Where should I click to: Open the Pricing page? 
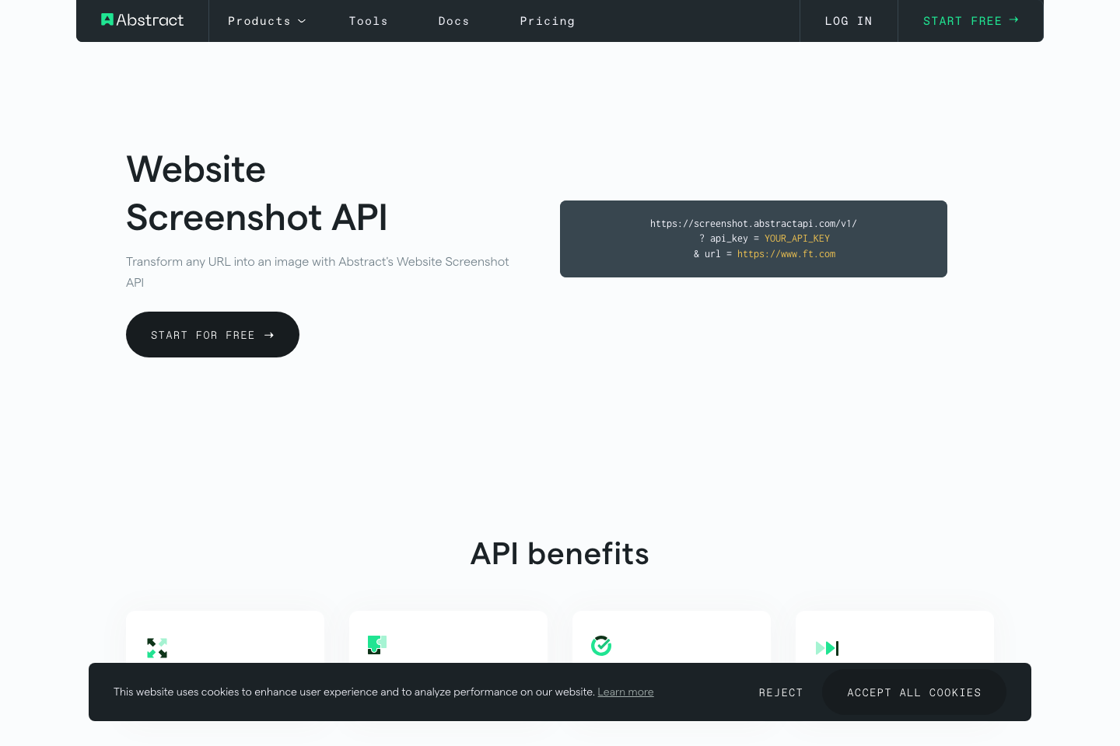point(547,21)
